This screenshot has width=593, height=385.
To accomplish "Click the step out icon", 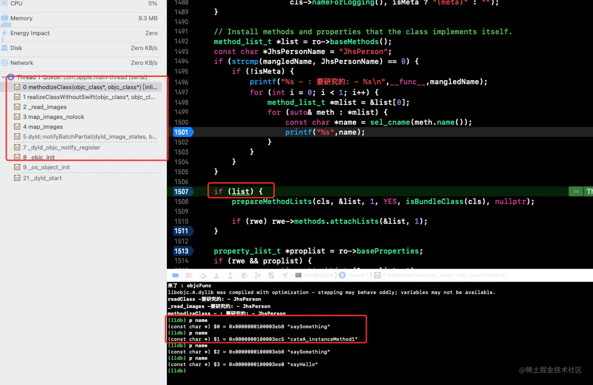I will [x=230, y=275].
